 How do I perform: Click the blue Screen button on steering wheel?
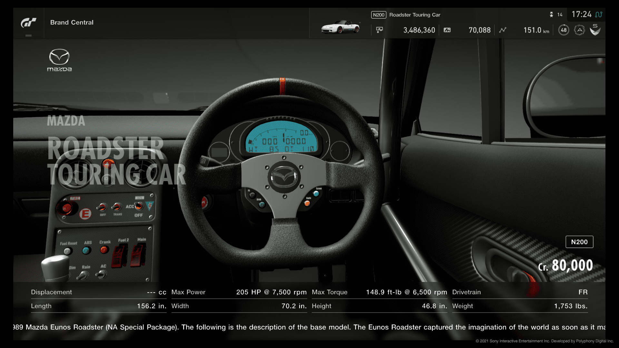pyautogui.click(x=316, y=194)
